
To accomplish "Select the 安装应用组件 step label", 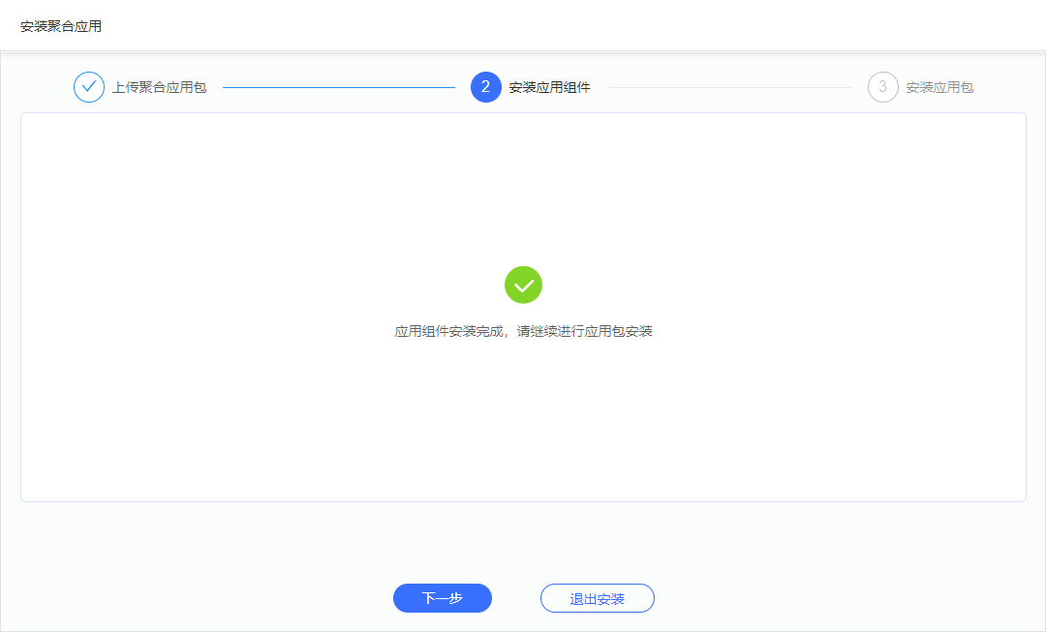I will (x=549, y=87).
